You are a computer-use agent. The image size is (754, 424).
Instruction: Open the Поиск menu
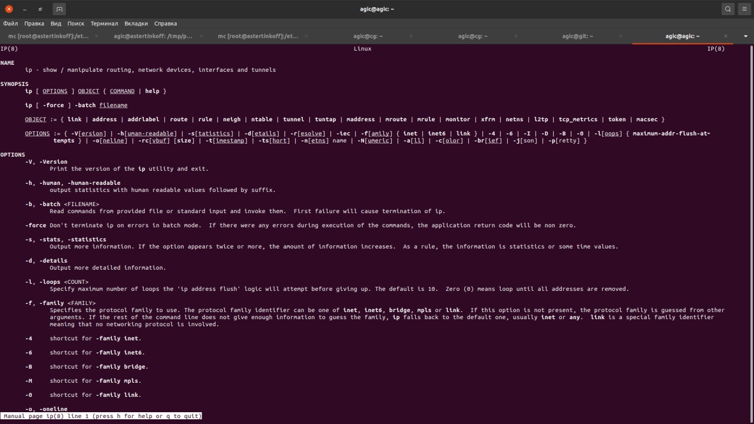coord(76,24)
